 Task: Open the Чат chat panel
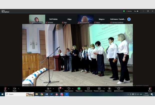59,89
